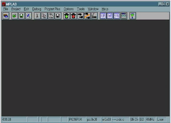Reset processor with the reset icon
The image size is (171, 123).
pyautogui.click(x=94, y=16)
